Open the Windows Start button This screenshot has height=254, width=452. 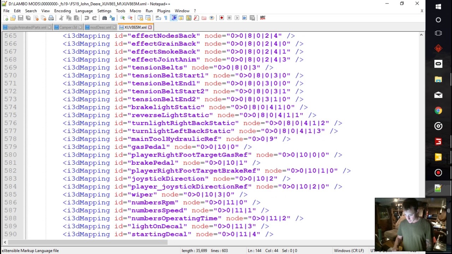(438, 6)
